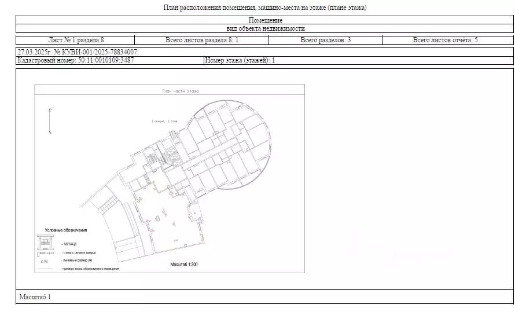This screenshot has height=312, width=515.
Task: Click the 'План части этажа' plan title
Action: [x=180, y=91]
